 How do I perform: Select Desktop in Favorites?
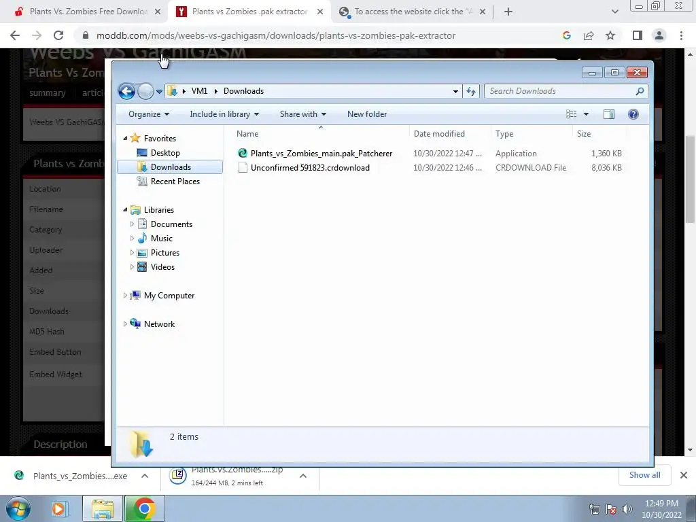(165, 153)
